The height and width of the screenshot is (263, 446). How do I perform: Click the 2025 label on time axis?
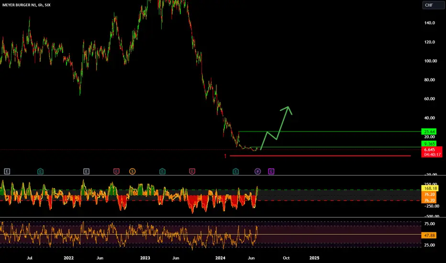pyautogui.click(x=314, y=258)
